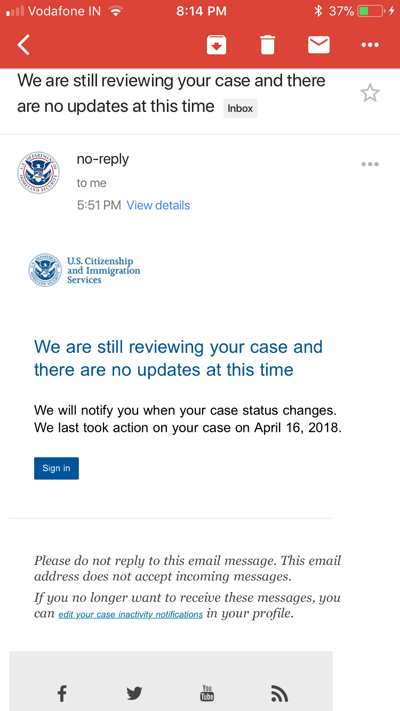The image size is (400, 711).
Task: Go back using the left arrow
Action: click(23, 45)
